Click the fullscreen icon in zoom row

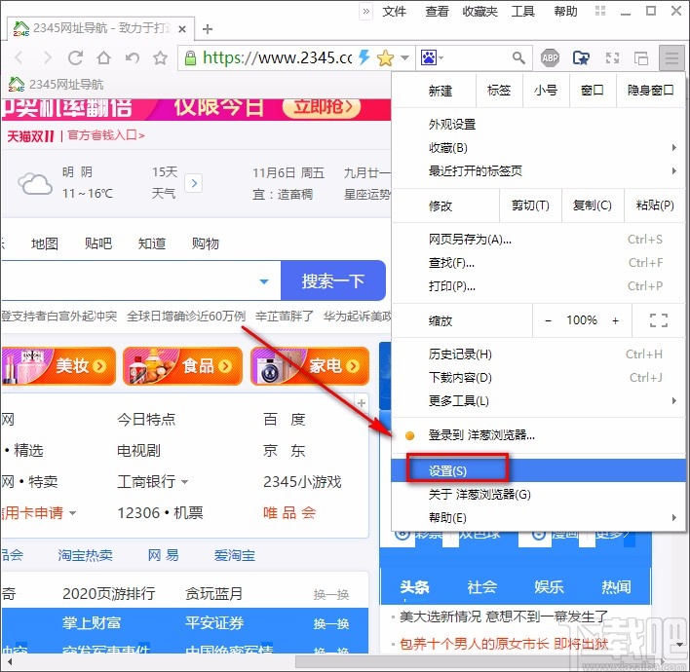click(x=658, y=320)
